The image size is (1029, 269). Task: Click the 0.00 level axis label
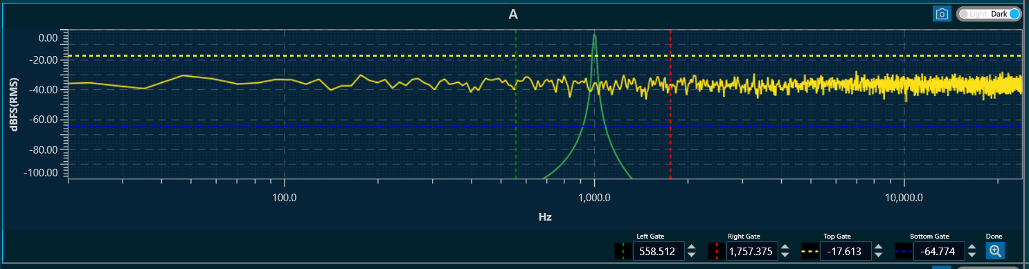pos(48,38)
